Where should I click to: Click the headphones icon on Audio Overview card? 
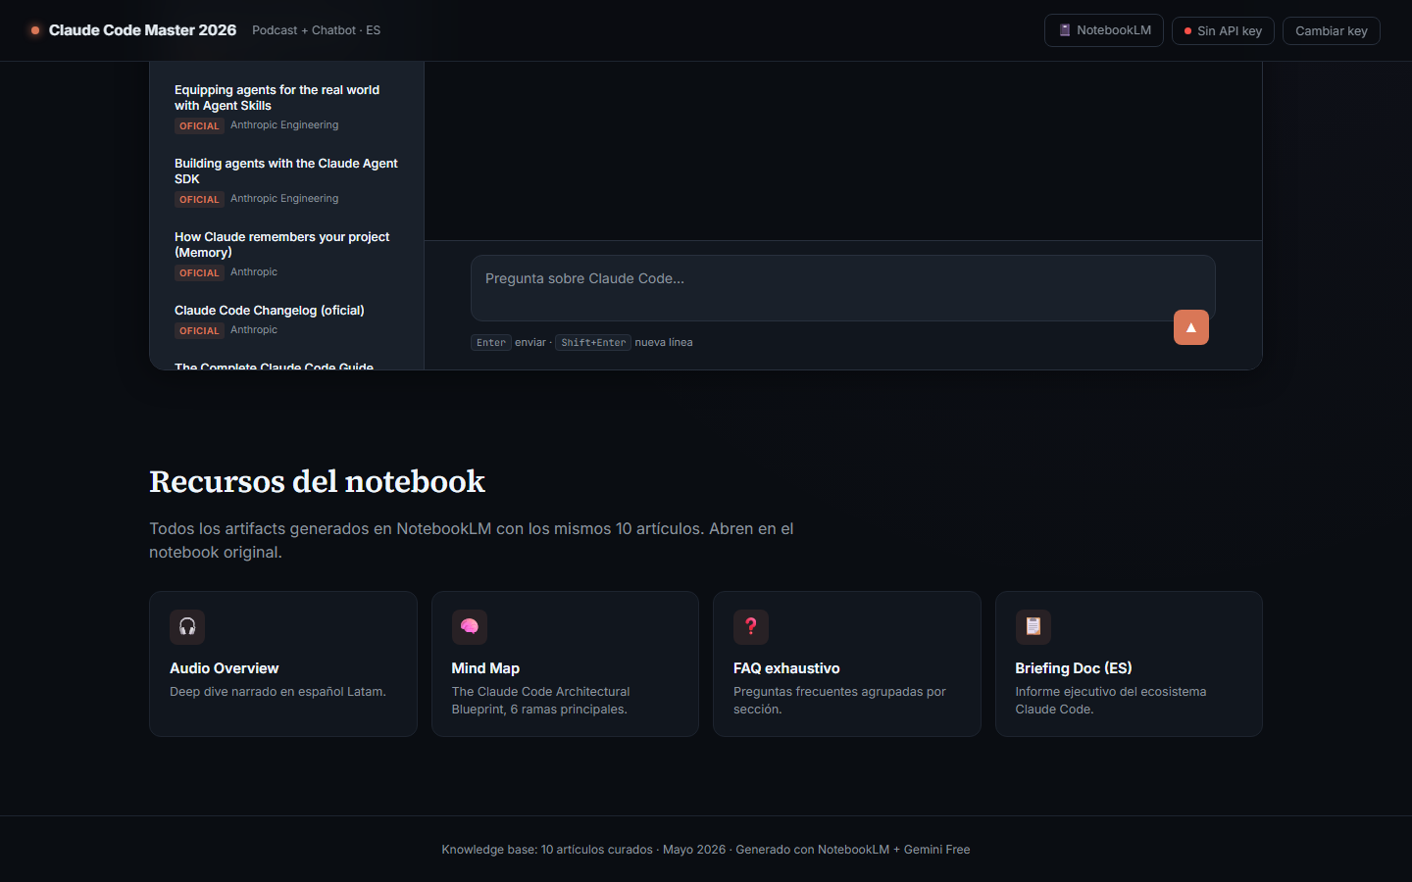coord(187,627)
